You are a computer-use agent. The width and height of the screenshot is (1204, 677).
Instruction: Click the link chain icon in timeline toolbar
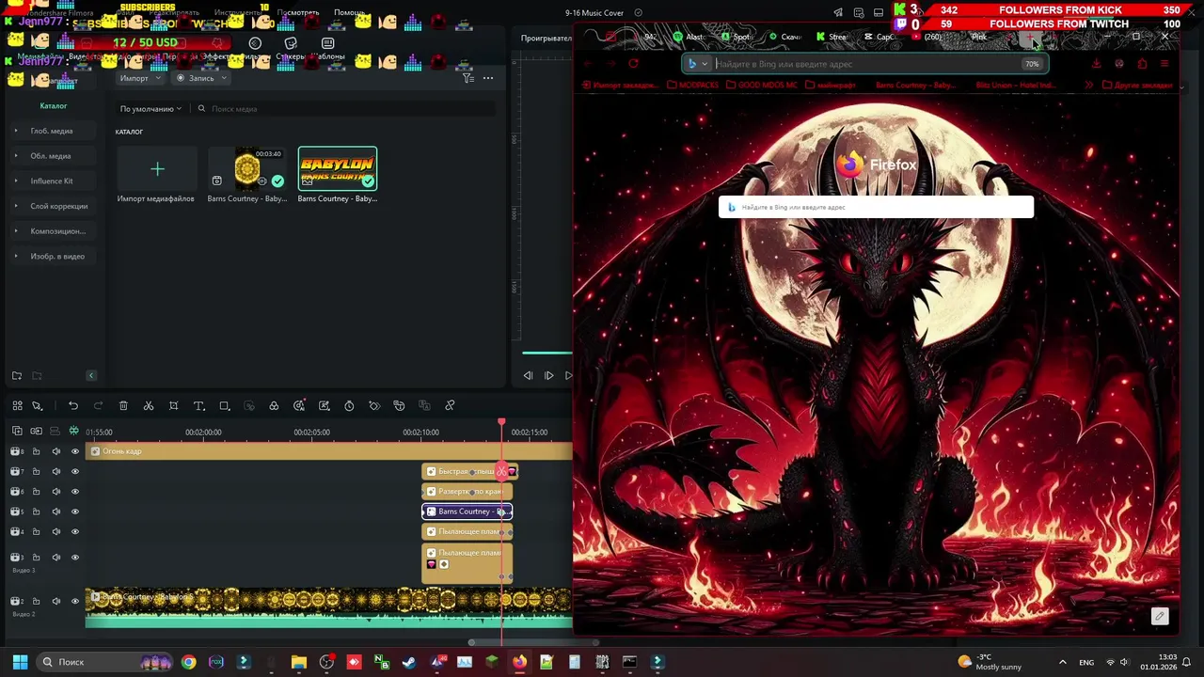(450, 406)
